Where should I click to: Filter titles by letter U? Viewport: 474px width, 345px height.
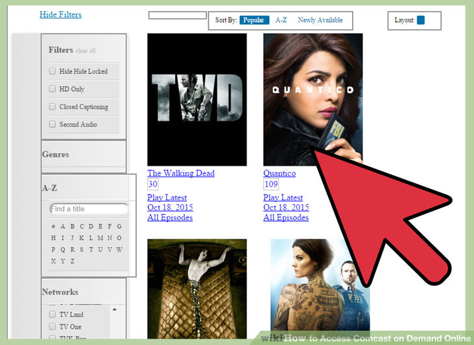[100, 250]
